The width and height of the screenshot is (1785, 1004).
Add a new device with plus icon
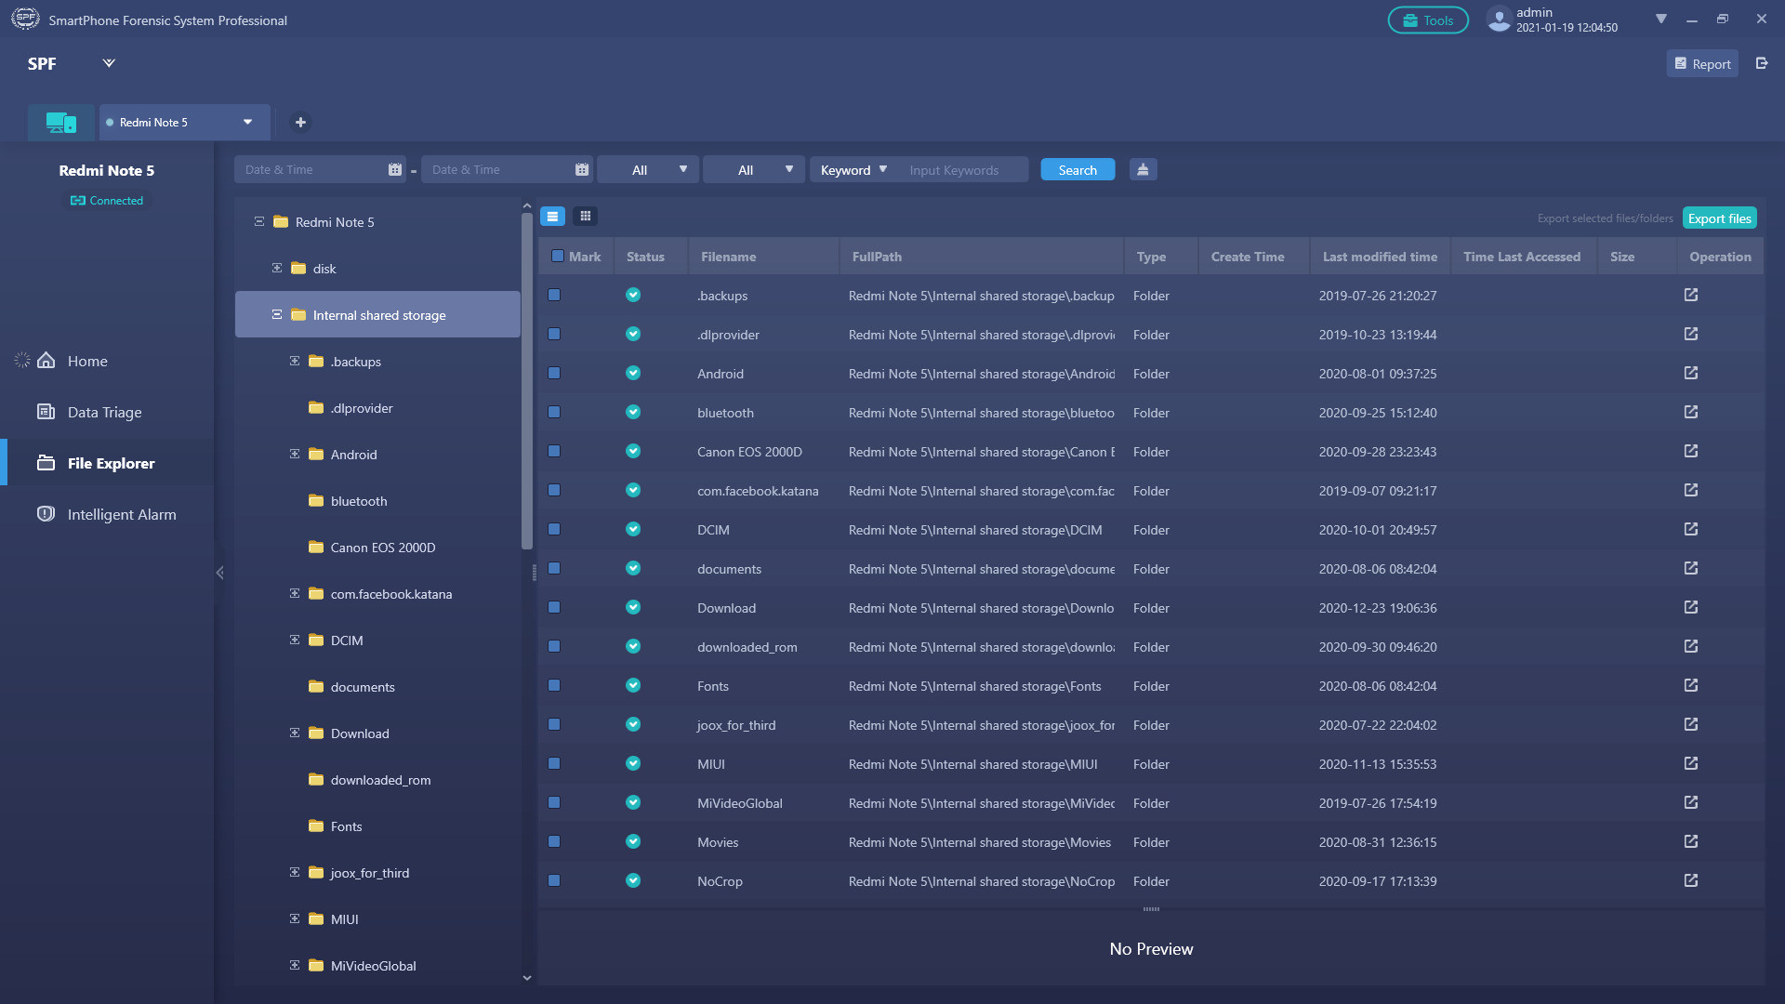click(x=300, y=122)
